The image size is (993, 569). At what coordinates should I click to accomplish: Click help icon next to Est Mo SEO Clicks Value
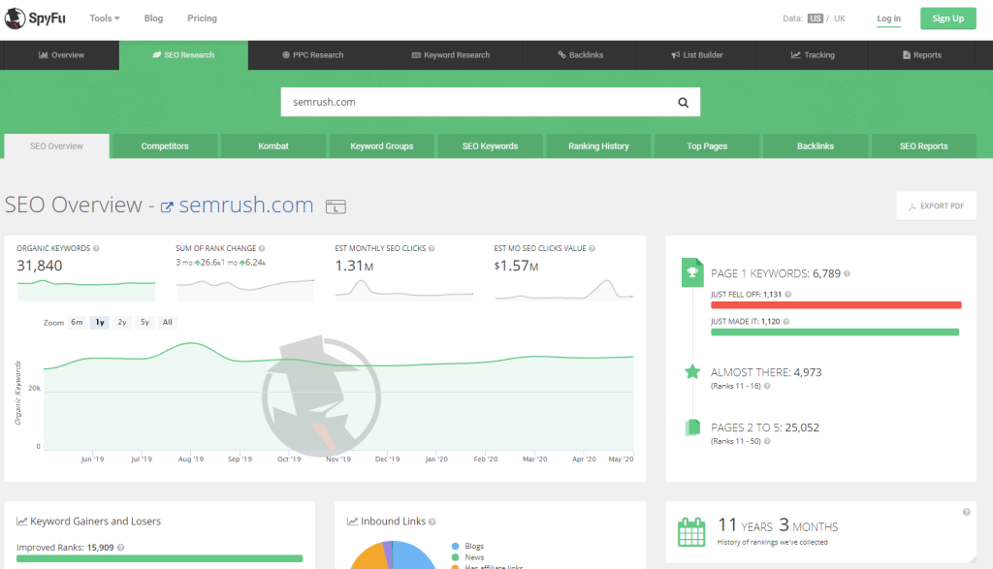[592, 249]
